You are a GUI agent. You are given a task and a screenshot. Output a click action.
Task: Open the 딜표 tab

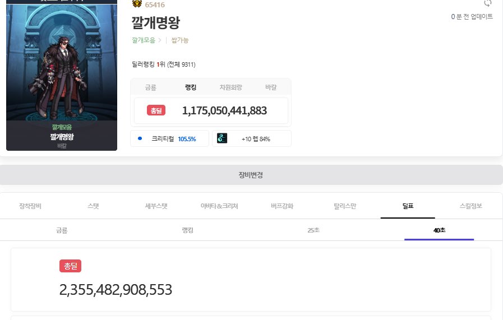[408, 206]
